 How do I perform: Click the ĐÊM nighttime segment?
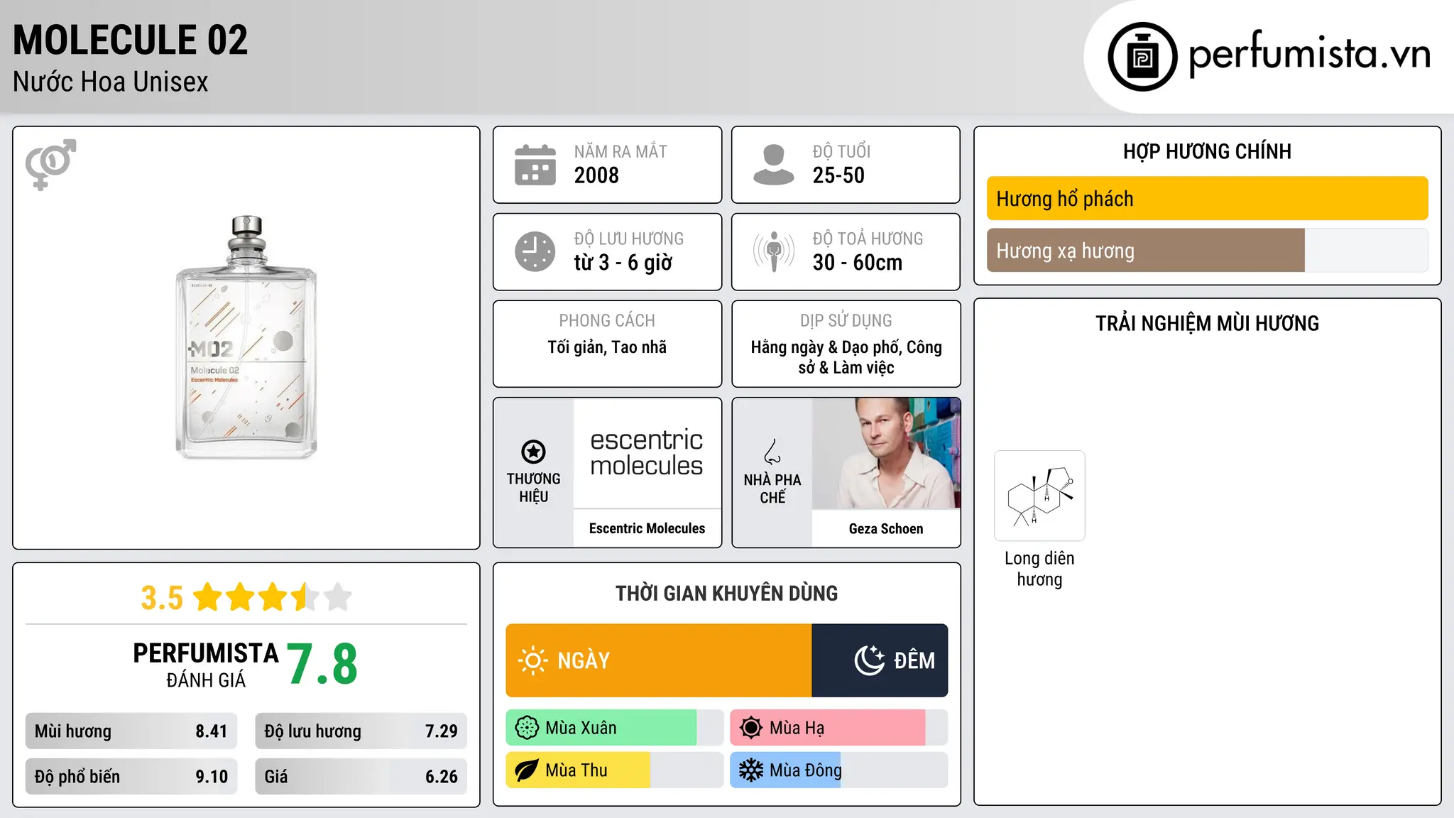pos(880,660)
